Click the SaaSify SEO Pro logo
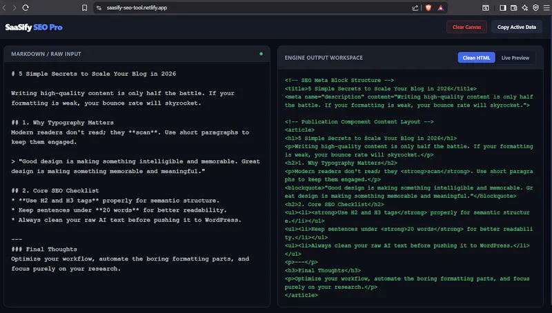 [34, 27]
